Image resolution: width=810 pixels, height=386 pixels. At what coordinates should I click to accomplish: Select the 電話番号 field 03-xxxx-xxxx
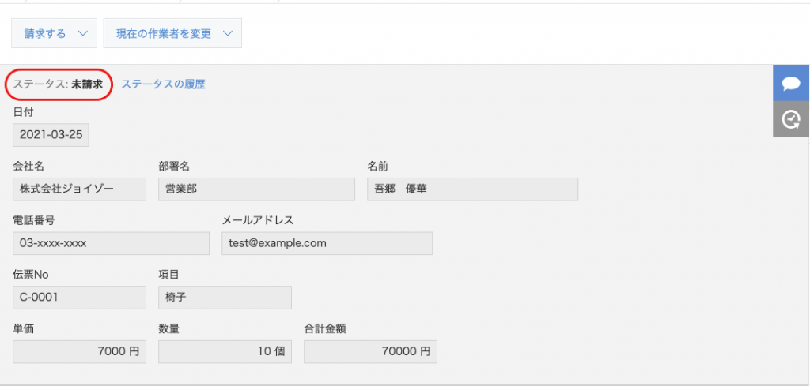click(111, 243)
